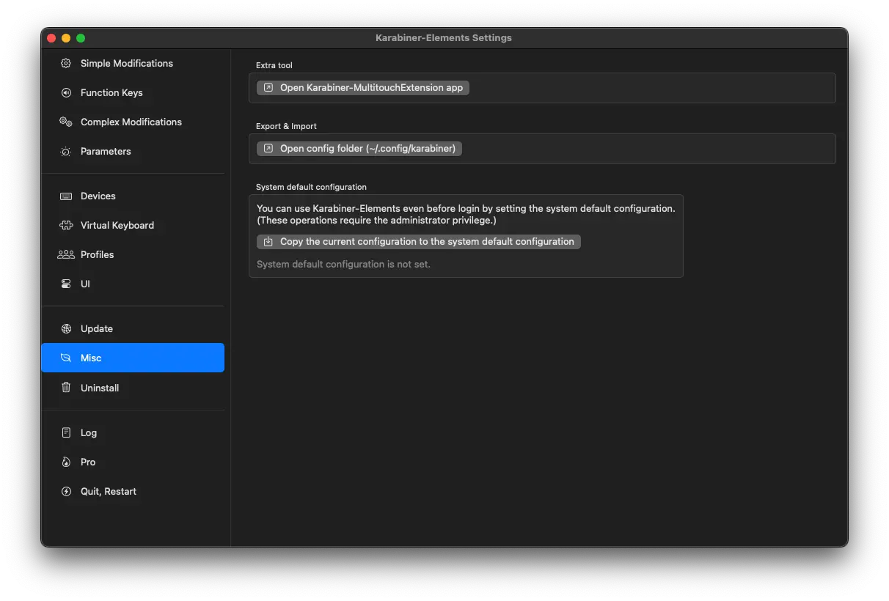The image size is (889, 601).
Task: Click the 'Export & Import' heading
Action: point(286,126)
